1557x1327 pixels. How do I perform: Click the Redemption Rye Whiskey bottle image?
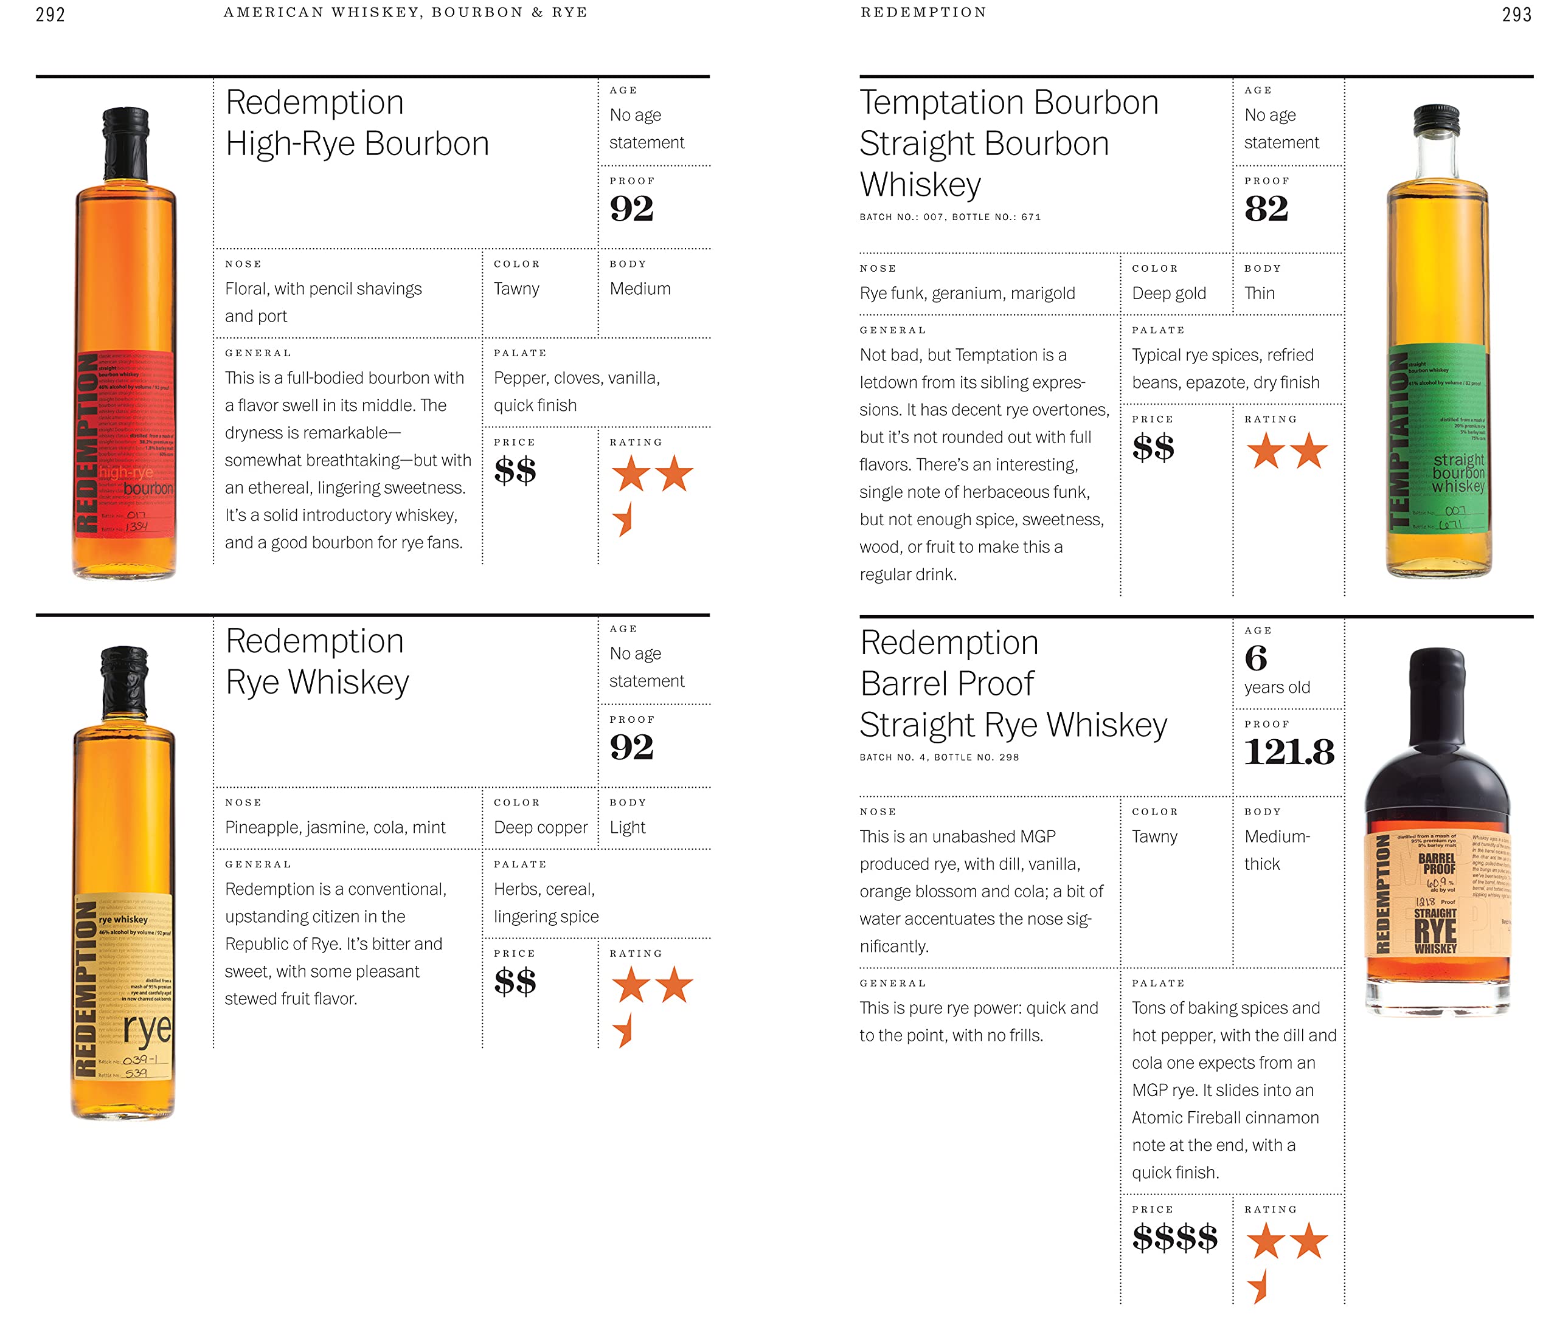point(124,883)
